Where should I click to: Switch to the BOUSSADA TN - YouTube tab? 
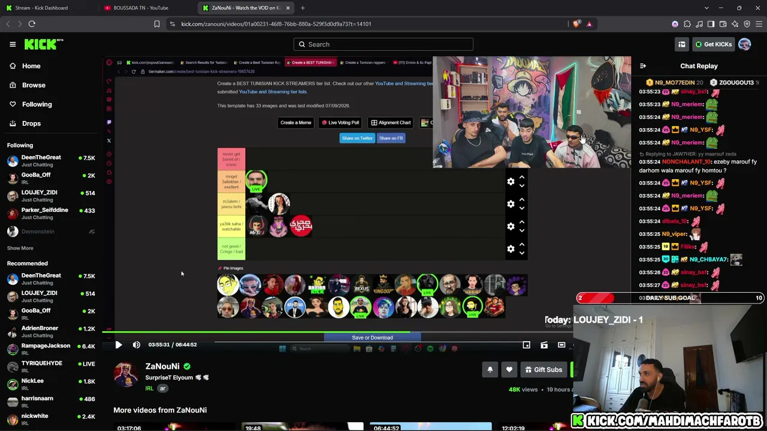point(146,8)
